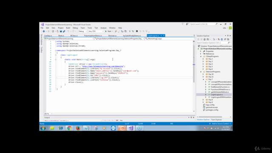Open the project scope navigation dropdown
272x153 pixels.
[x=69, y=39]
